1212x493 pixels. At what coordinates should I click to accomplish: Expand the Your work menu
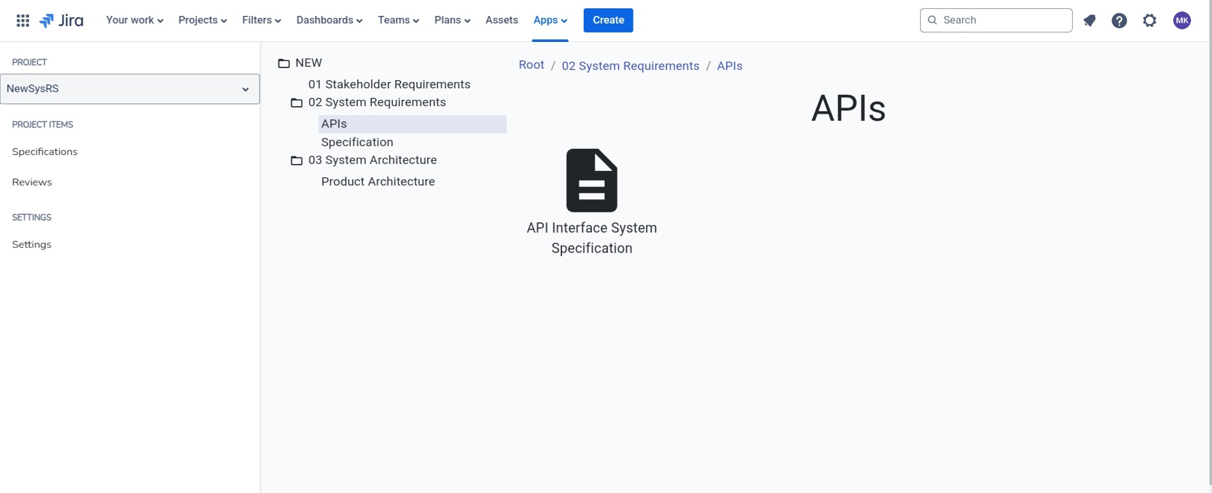[135, 20]
